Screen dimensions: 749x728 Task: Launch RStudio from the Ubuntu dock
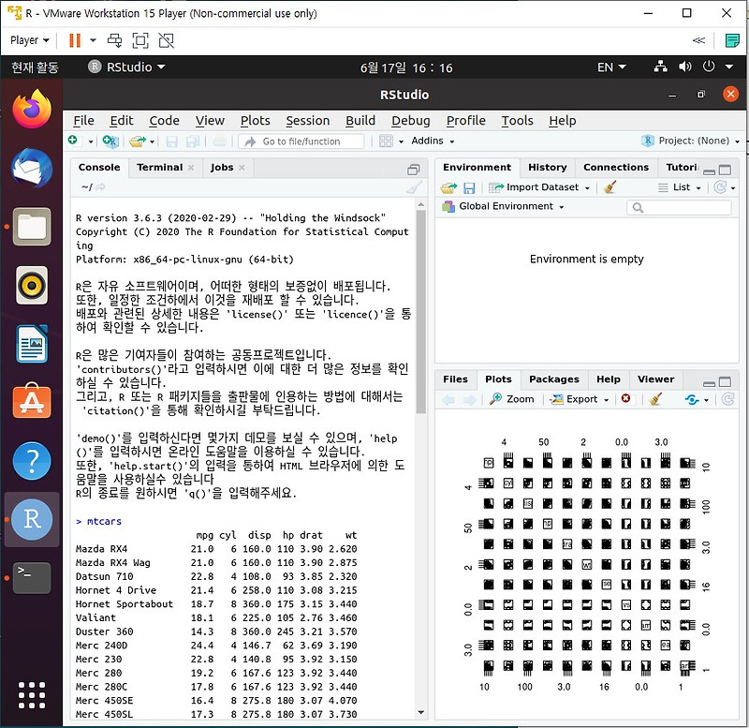click(x=31, y=519)
